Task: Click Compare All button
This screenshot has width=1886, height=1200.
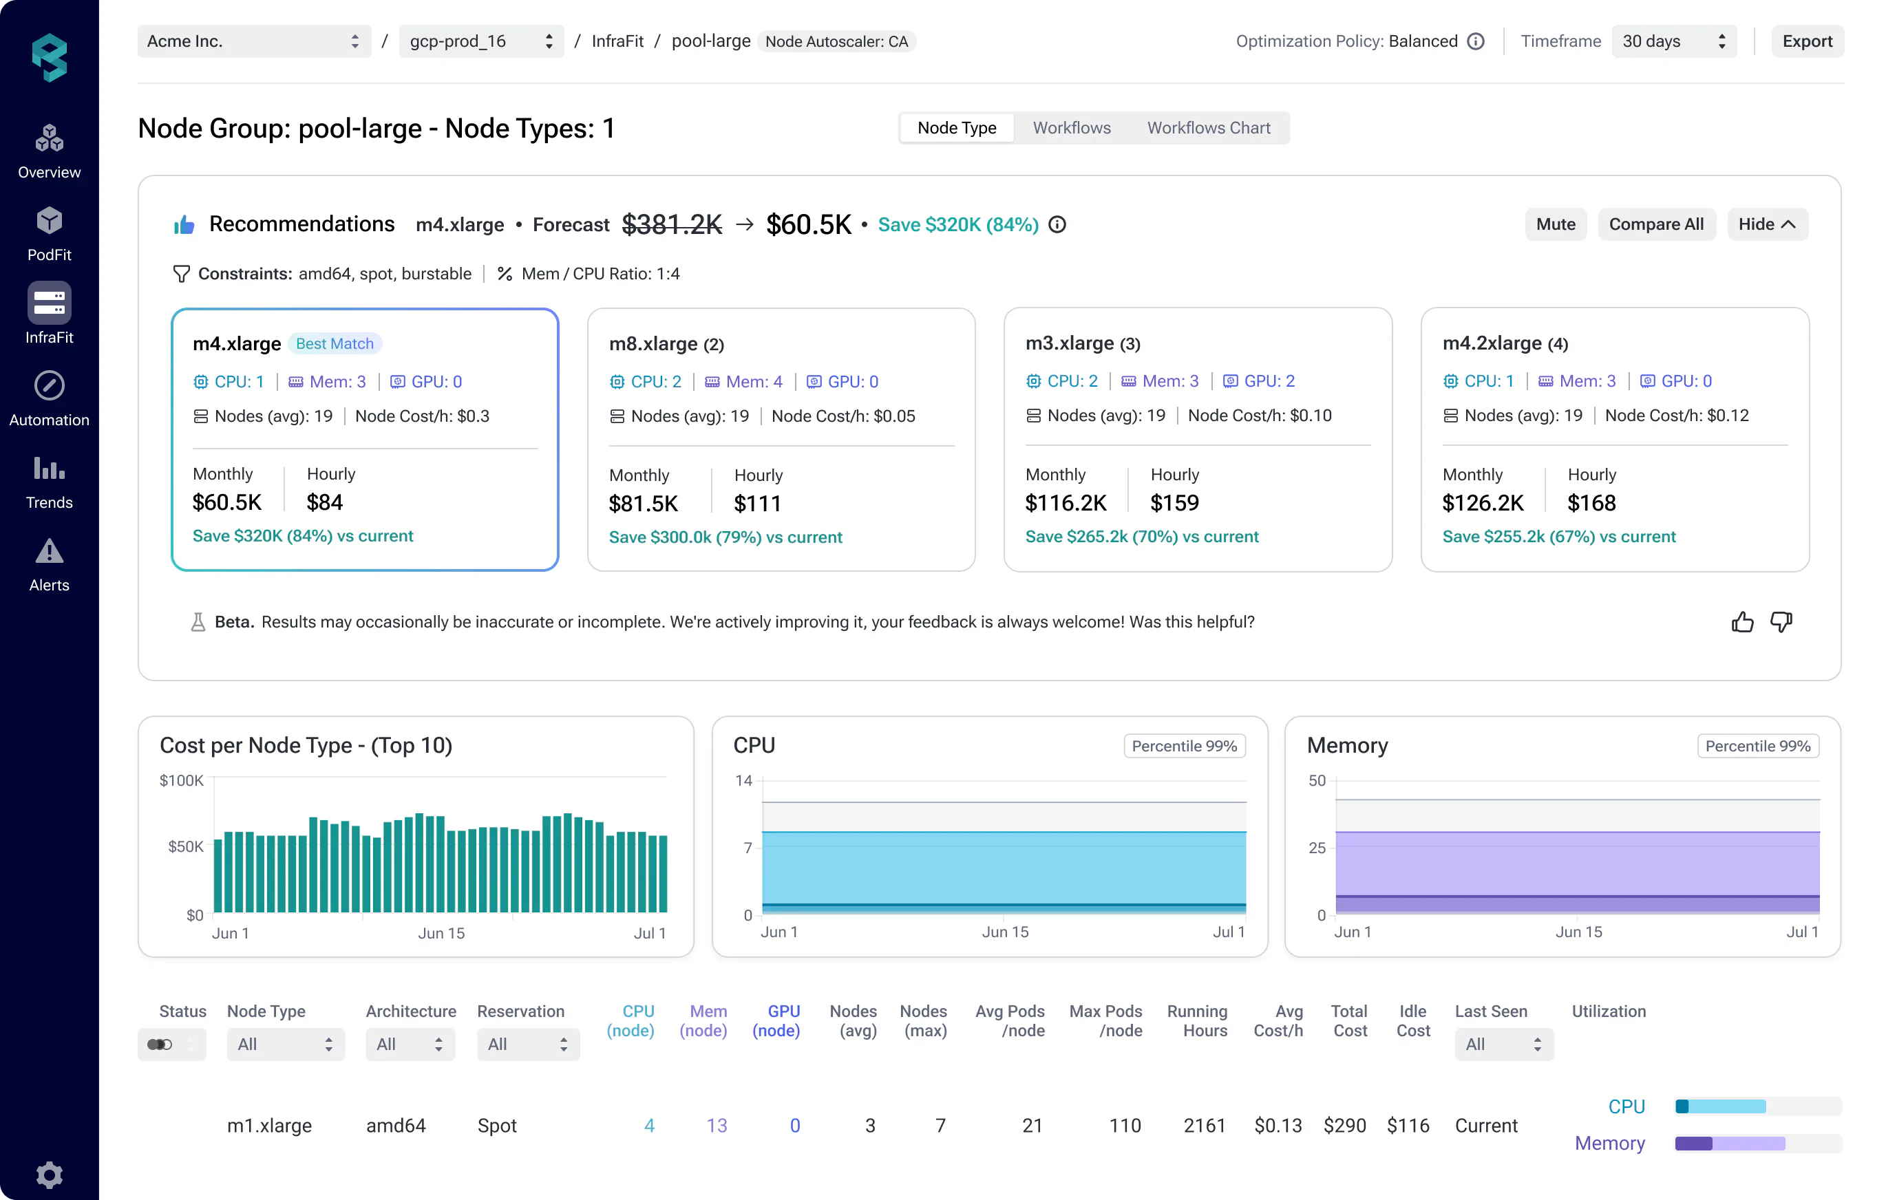Action: point(1655,225)
